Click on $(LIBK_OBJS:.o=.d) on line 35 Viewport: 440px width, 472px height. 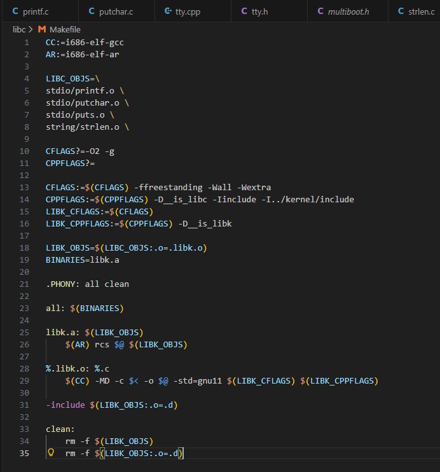click(x=139, y=454)
